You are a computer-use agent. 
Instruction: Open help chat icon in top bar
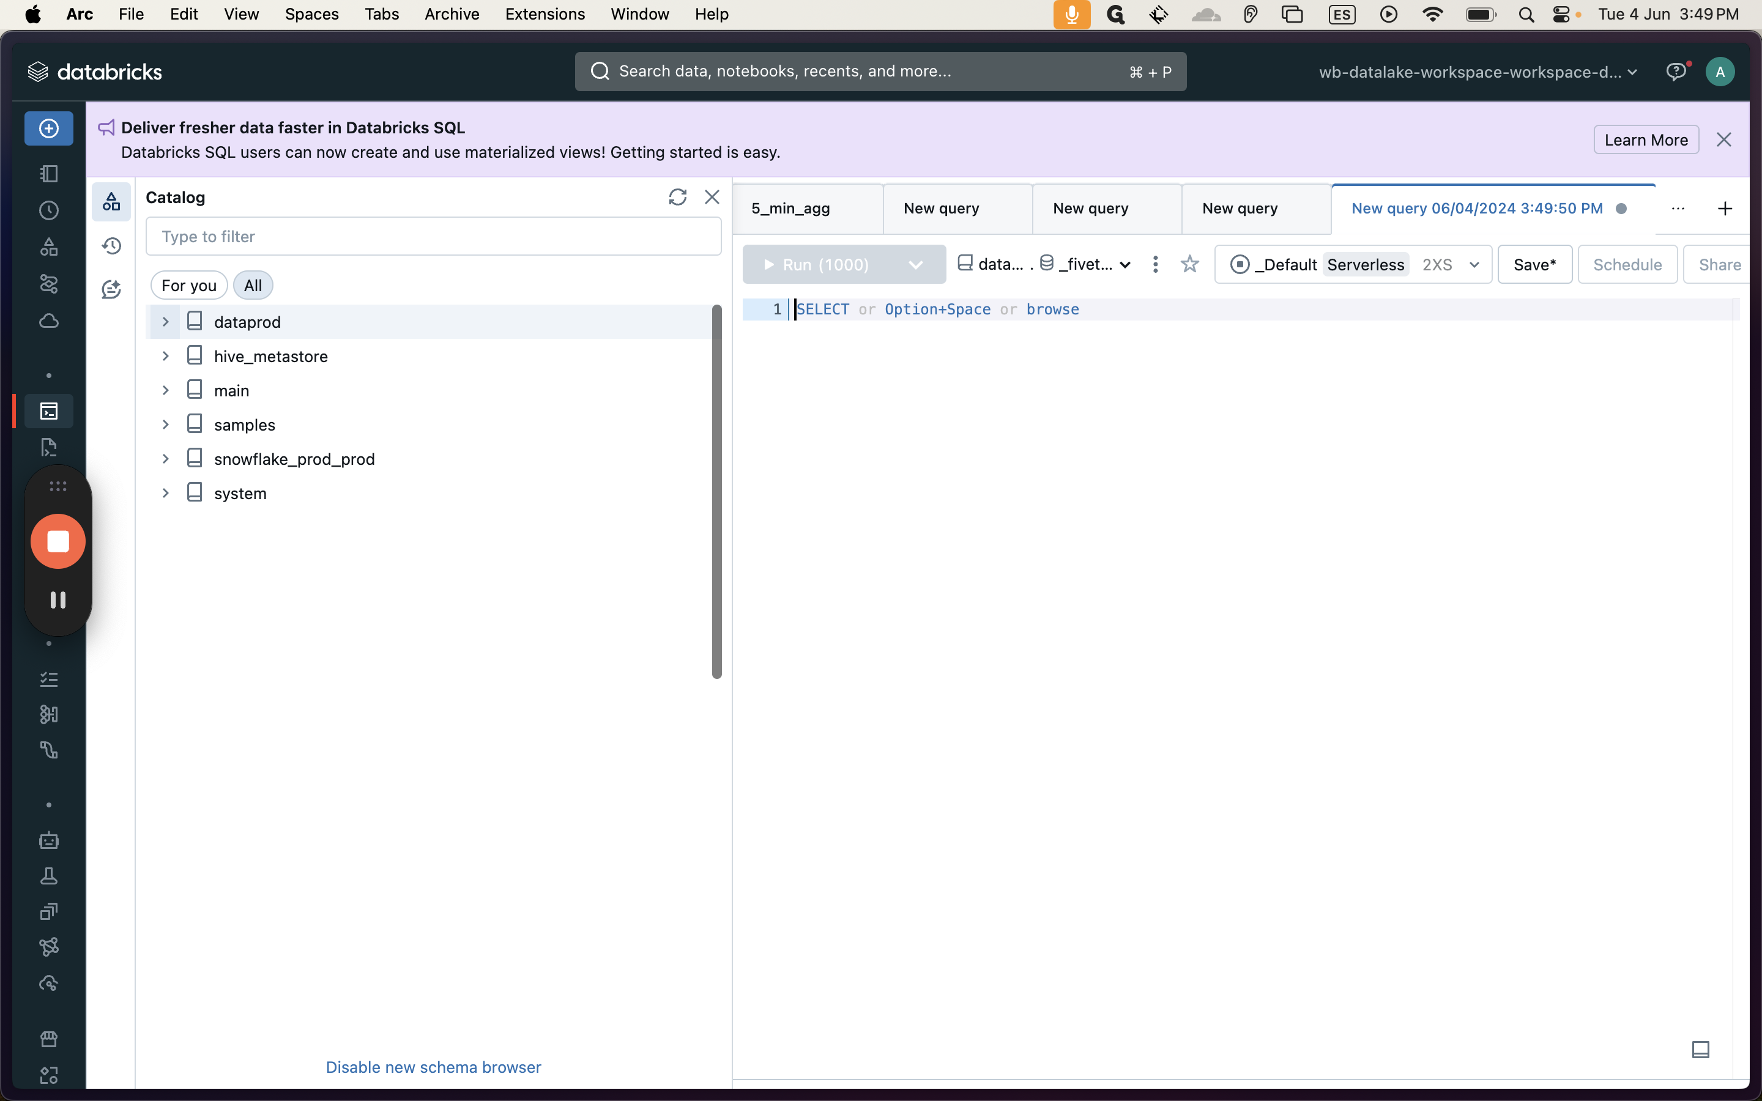click(x=1677, y=72)
